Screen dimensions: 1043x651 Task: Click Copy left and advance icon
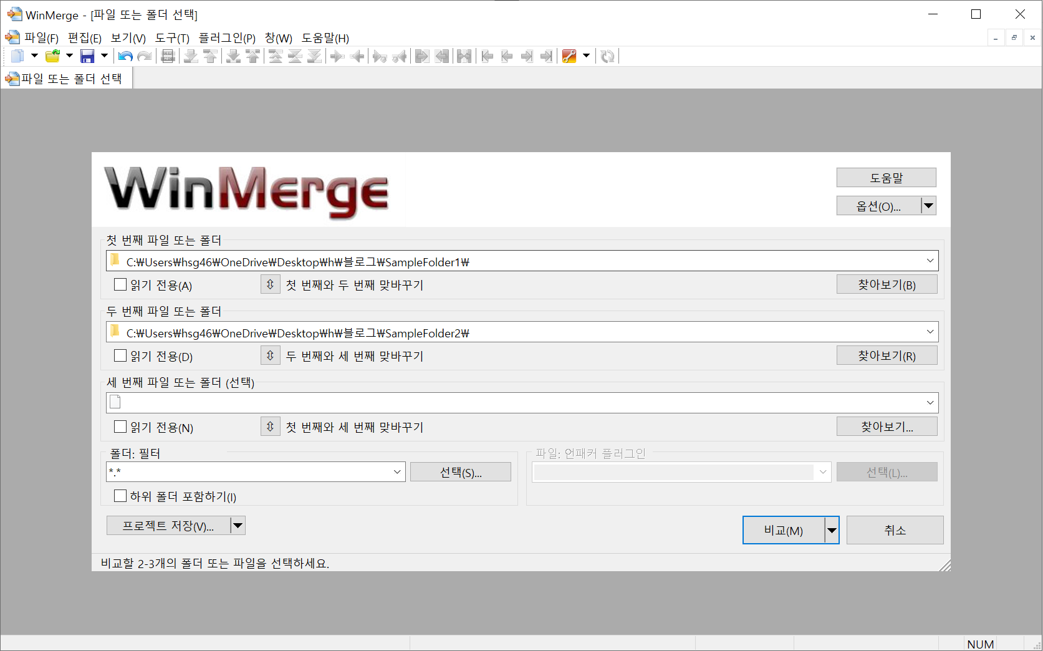399,56
